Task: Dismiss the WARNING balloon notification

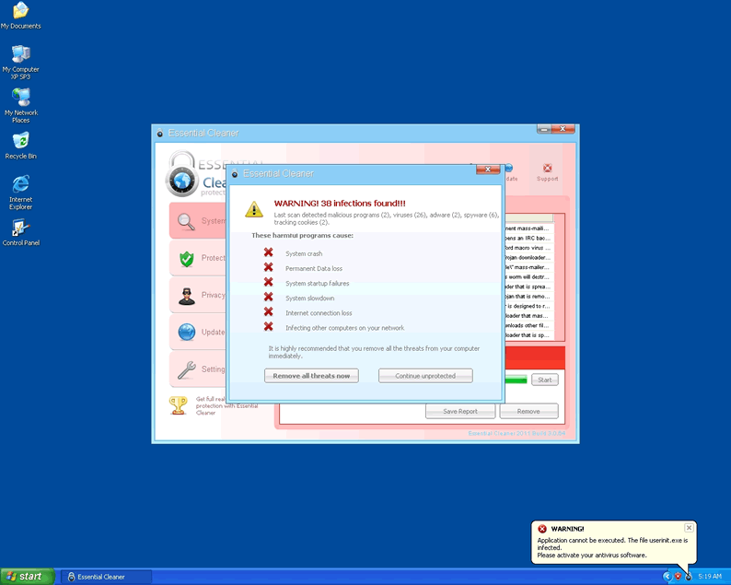Action: tap(689, 528)
